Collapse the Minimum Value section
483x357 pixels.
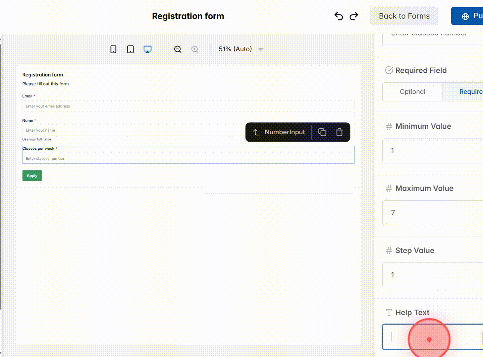tap(423, 126)
